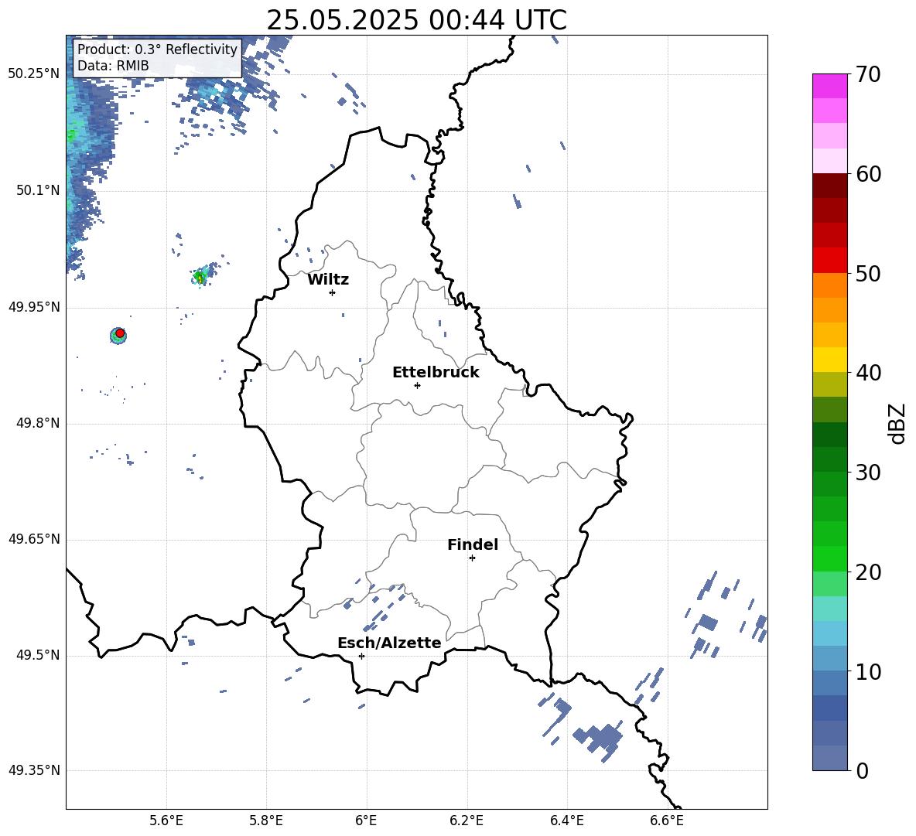Viewport: 916px width, 836px height.
Task: Pick the yellow swatch near 40 dBZ
Action: (x=830, y=360)
